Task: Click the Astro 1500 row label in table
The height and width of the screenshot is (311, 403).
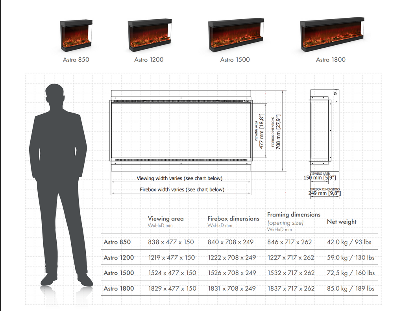Action: coord(118,273)
